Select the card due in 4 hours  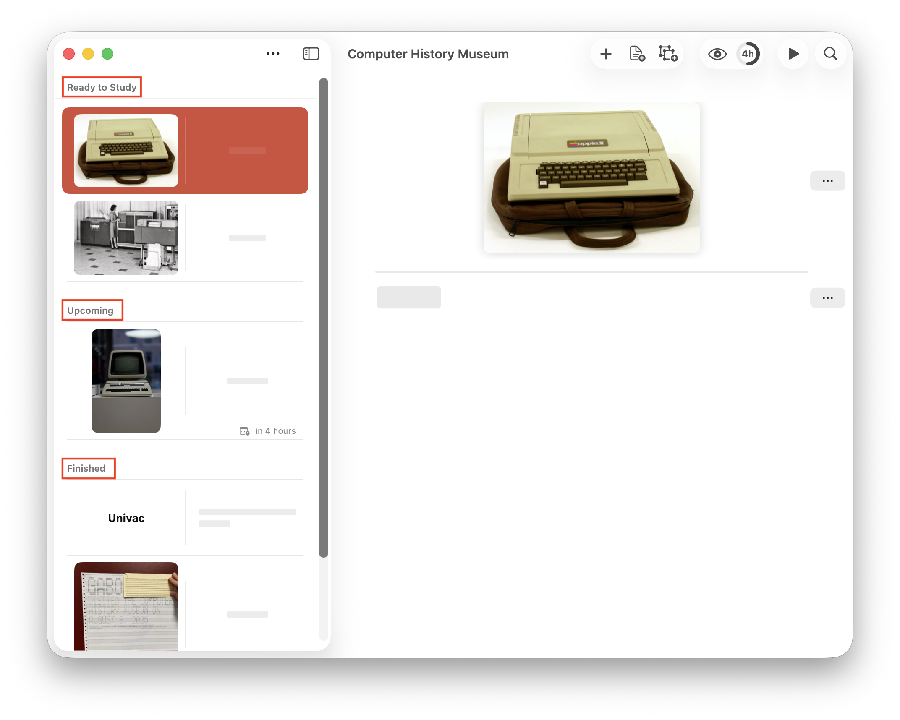185,381
